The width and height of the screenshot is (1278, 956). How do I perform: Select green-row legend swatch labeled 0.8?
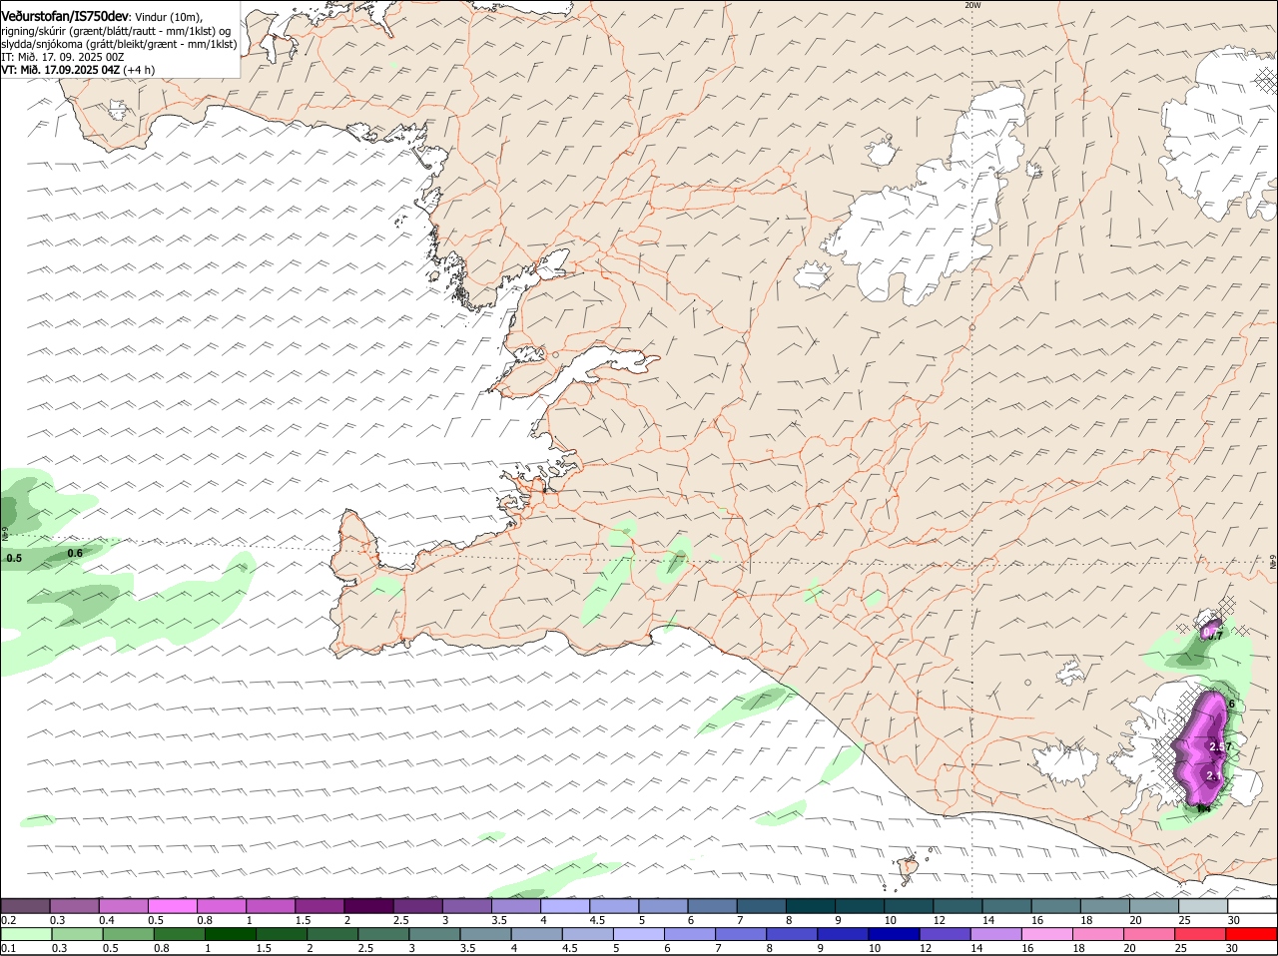[x=179, y=934]
